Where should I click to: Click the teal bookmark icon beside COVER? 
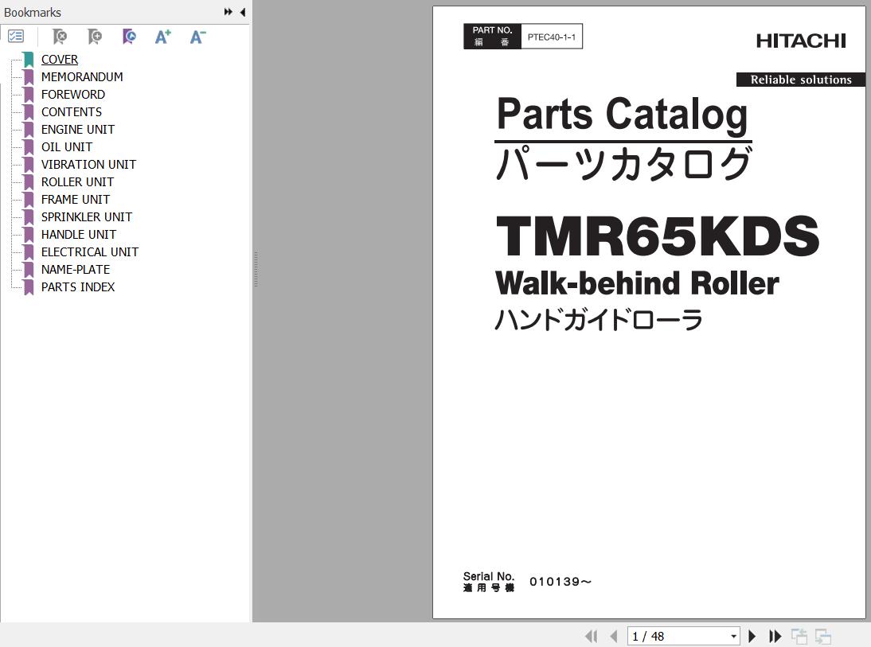[x=29, y=60]
